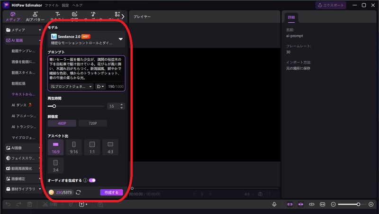379x214 pixels.
Task: Decrease duration with the 5S down arrow
Action: (x=121, y=108)
